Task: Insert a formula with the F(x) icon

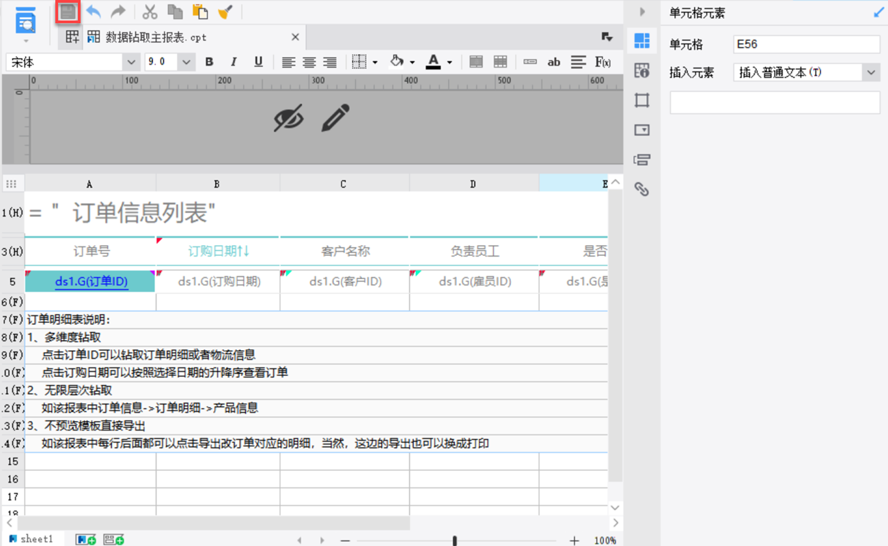Action: pyautogui.click(x=603, y=62)
